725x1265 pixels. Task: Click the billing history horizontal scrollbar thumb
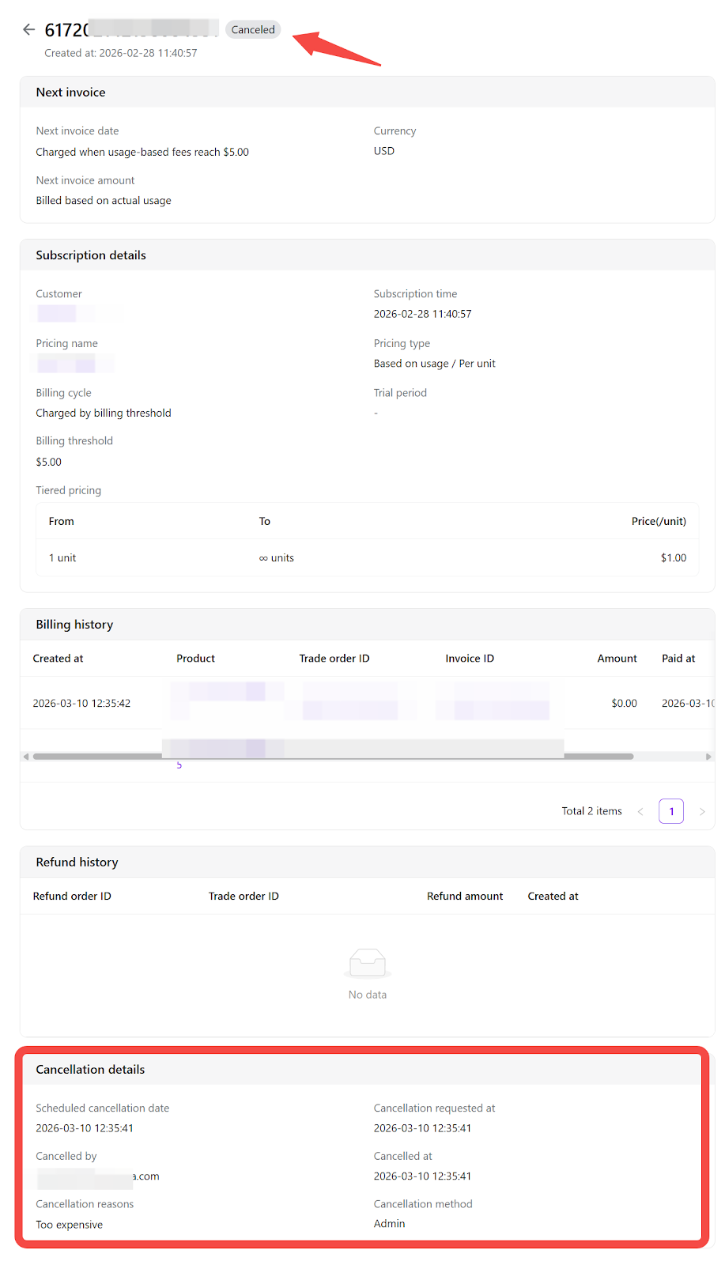332,757
